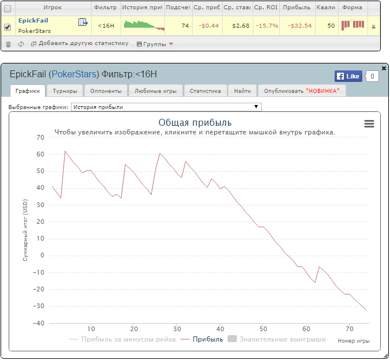The width and height of the screenshot is (390, 360).
Task: Click the resize grip at panel corner
Action: click(x=386, y=356)
